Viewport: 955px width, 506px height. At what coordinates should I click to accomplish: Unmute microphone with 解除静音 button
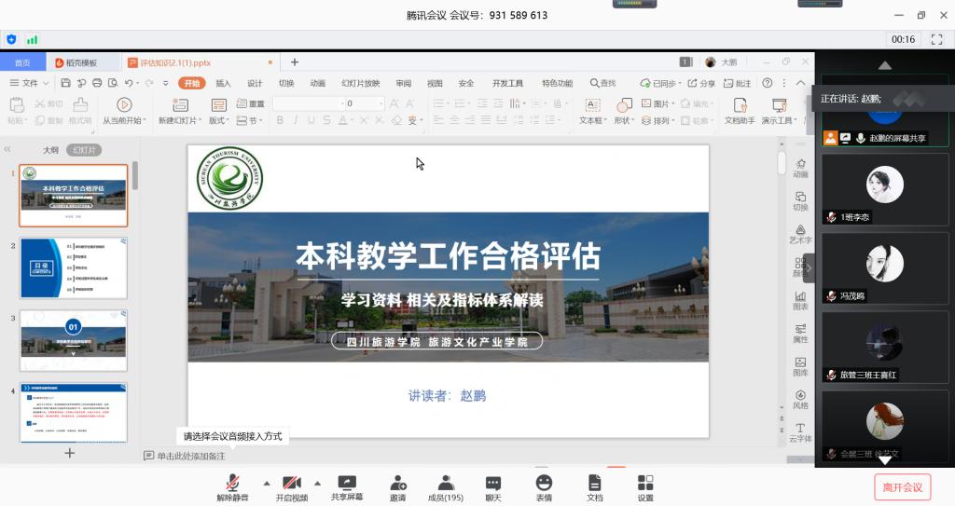[x=232, y=488]
